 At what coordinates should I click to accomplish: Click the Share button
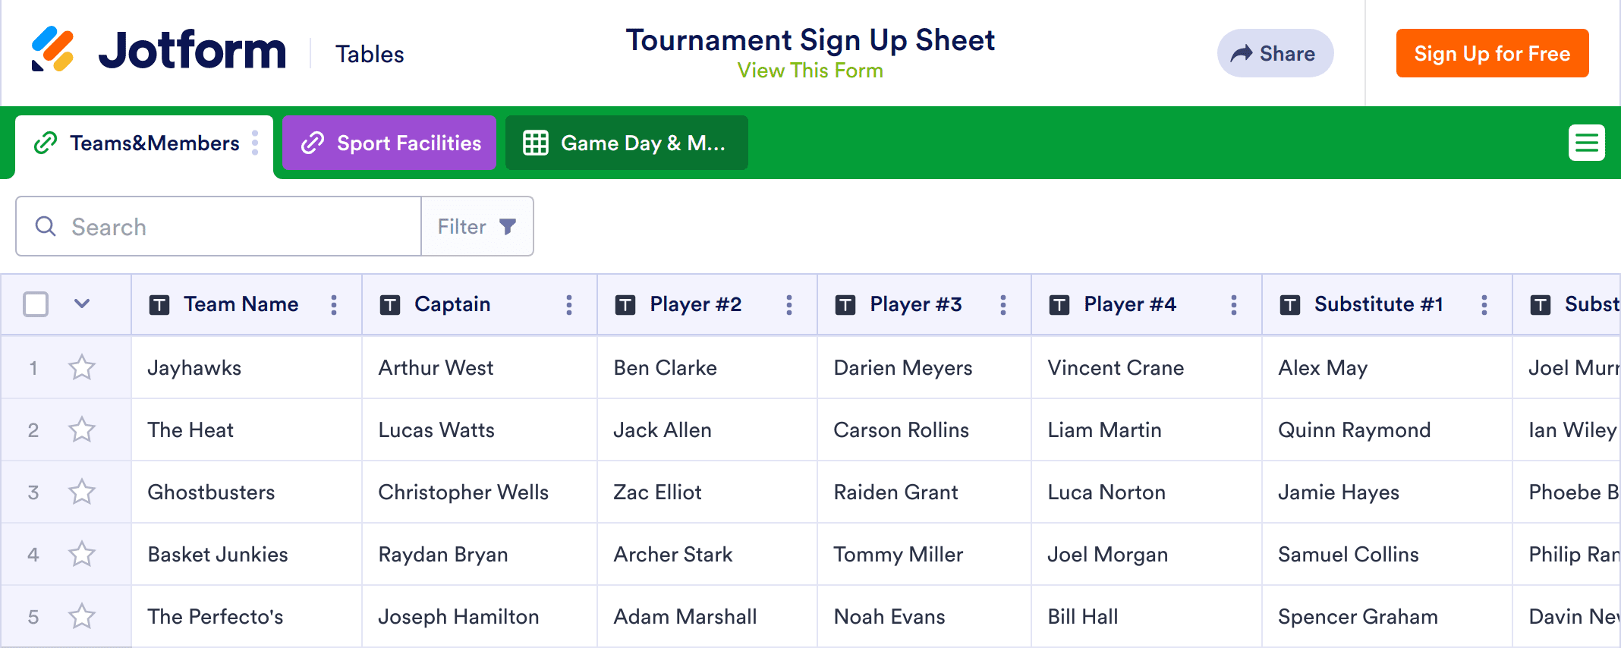click(x=1275, y=53)
